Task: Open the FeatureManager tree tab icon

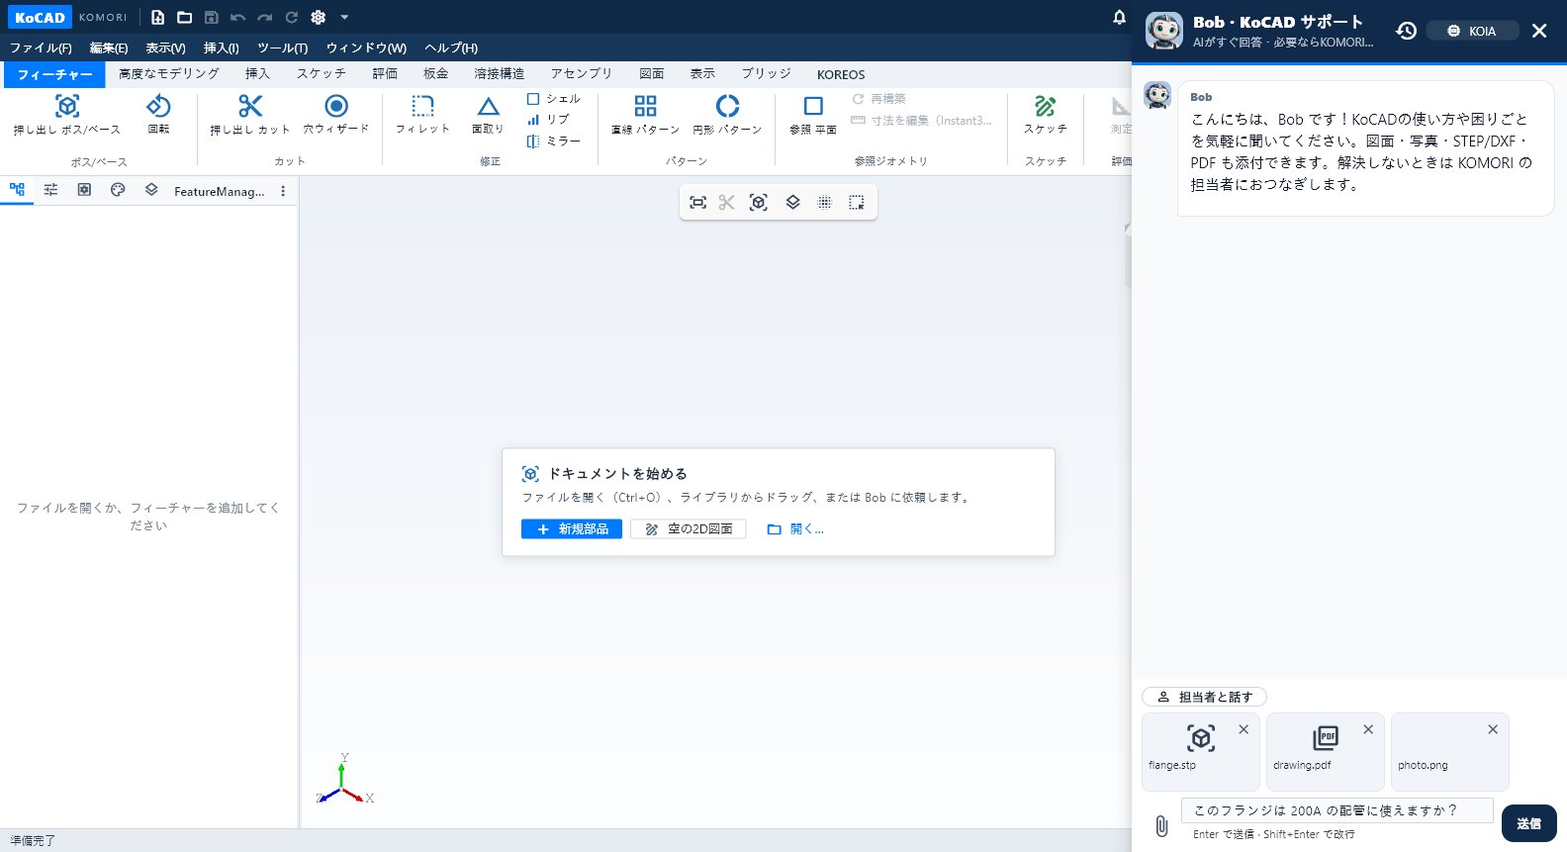Action: tap(17, 190)
